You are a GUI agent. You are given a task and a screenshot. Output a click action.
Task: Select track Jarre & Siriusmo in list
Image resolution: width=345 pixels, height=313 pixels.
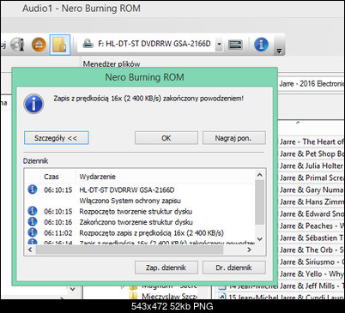(312, 262)
